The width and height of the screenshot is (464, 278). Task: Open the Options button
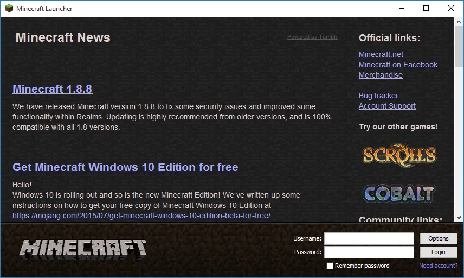click(439, 238)
